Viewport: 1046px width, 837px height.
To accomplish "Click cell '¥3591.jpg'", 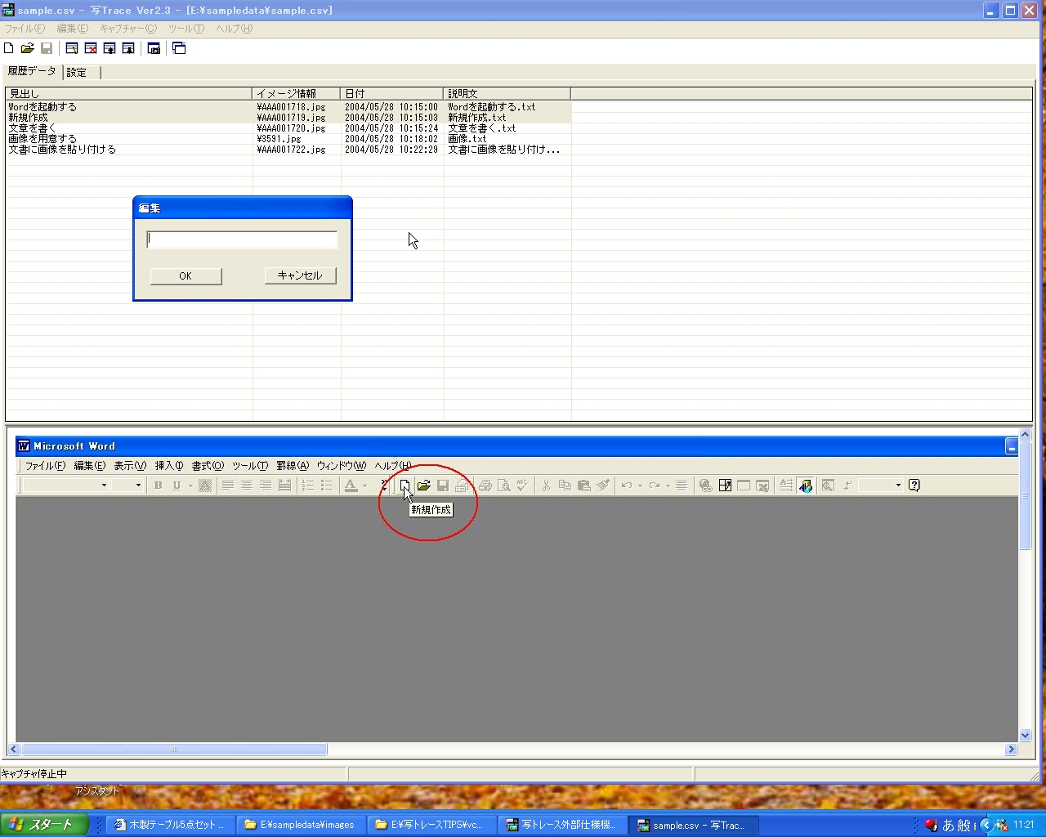I will click(x=279, y=139).
